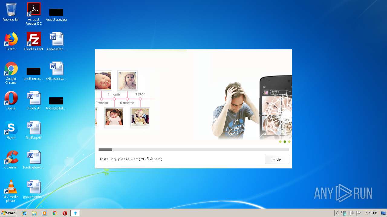Click the 6 months timeline marker
This screenshot has width=387, height=217.
pyautogui.click(x=127, y=99)
